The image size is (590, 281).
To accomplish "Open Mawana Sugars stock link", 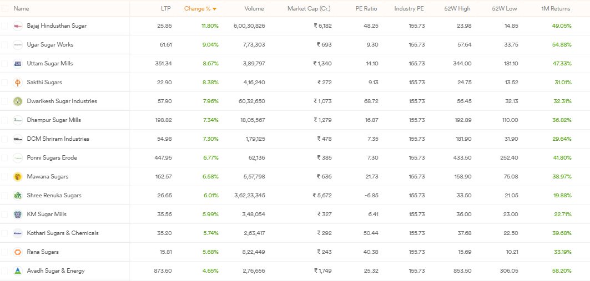I will [x=47, y=177].
